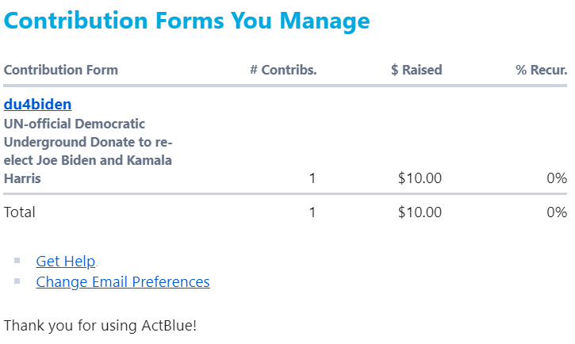The image size is (575, 344).
Task: Click the contribution count in du4biden row
Action: 312,178
